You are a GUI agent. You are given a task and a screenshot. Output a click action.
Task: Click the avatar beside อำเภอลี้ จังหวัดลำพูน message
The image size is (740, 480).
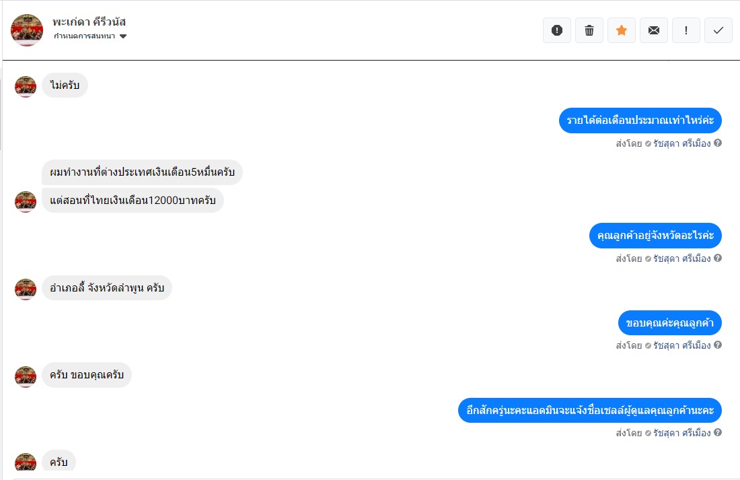click(26, 289)
